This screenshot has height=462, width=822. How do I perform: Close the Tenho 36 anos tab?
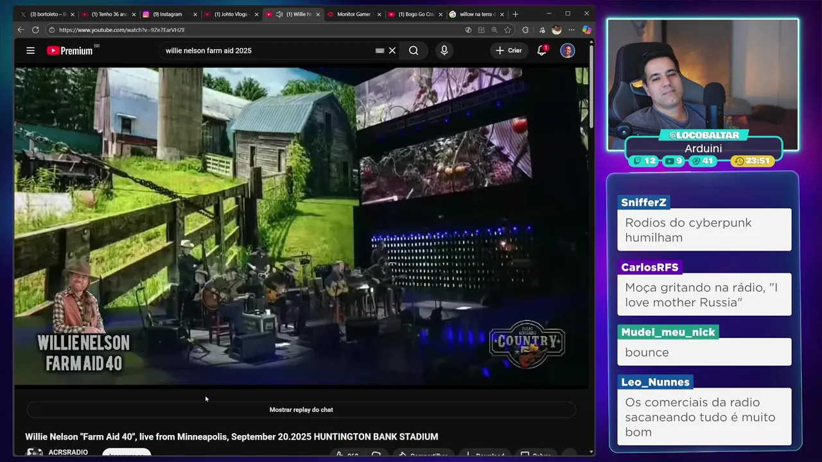134,14
